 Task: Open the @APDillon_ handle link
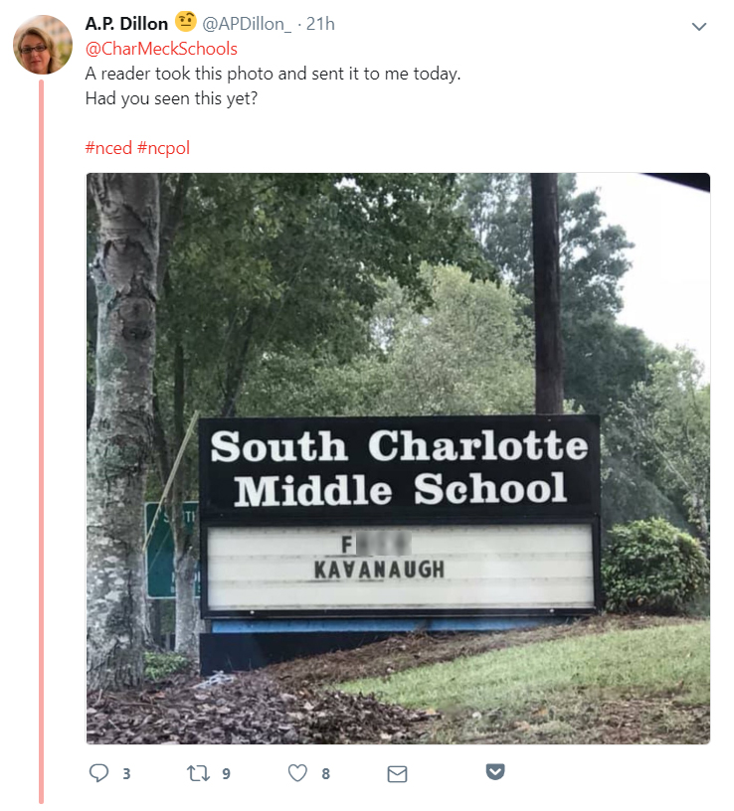point(247,24)
